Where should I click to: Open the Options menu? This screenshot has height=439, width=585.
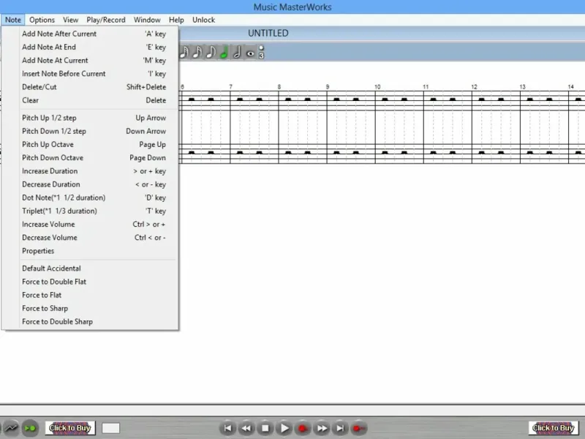(x=42, y=20)
